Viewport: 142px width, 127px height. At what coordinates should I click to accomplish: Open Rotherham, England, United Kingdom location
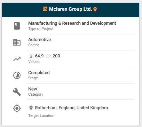pos(71,108)
